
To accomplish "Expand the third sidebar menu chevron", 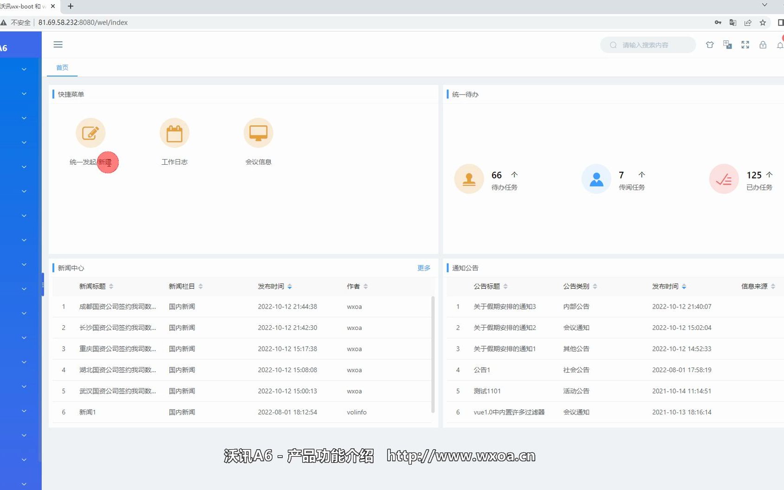I will click(x=24, y=118).
